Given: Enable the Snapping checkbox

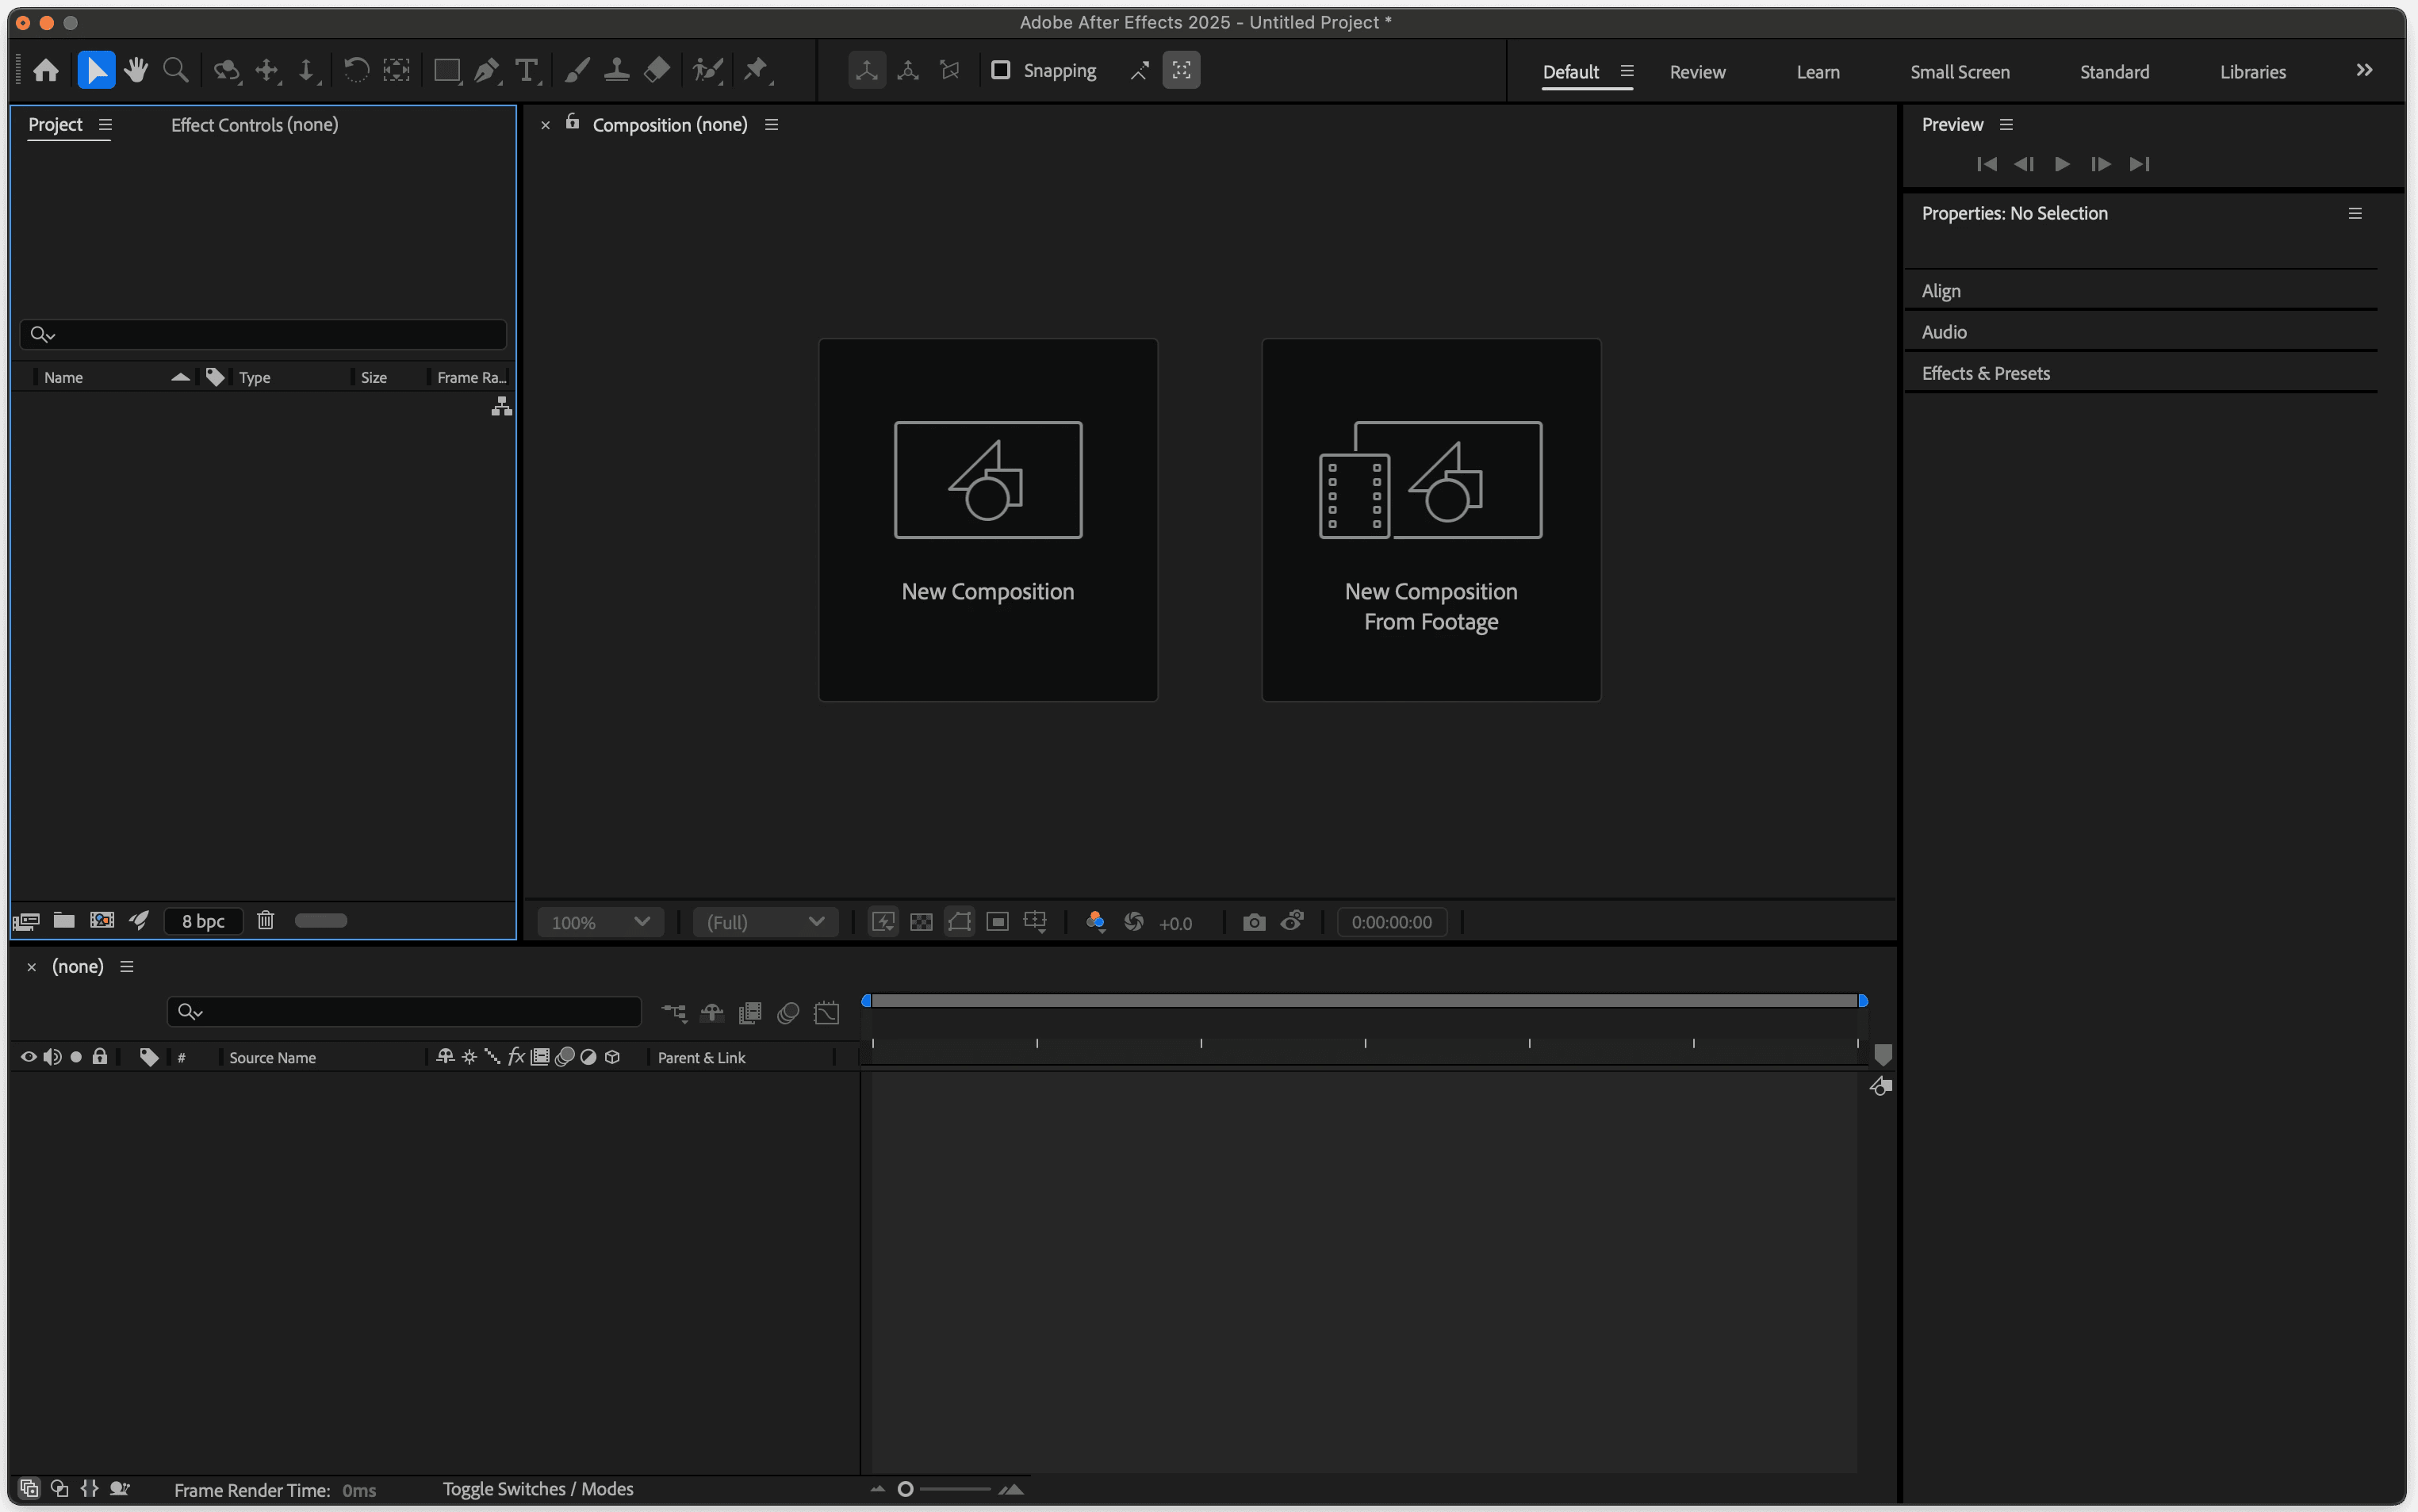Looking at the screenshot, I should point(1000,70).
